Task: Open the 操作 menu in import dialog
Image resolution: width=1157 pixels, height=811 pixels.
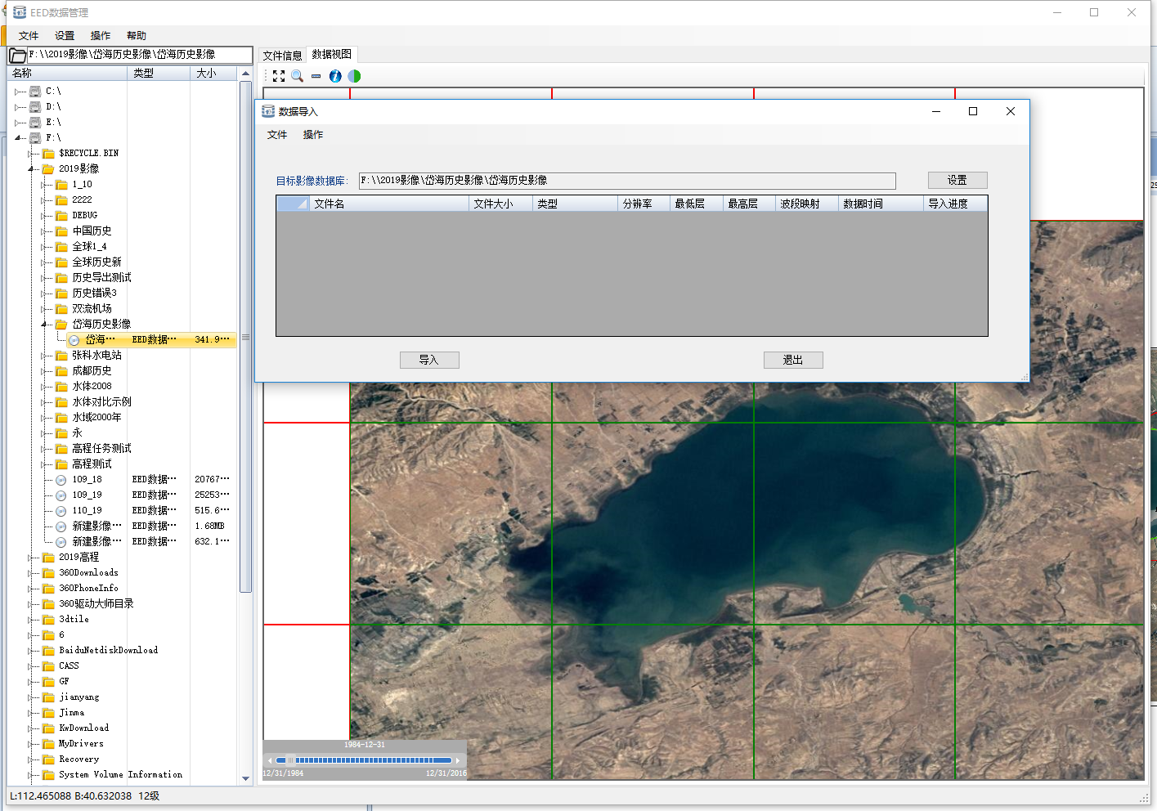Action: [x=312, y=135]
